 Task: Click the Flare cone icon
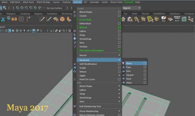pyautogui.click(x=123, y=67)
